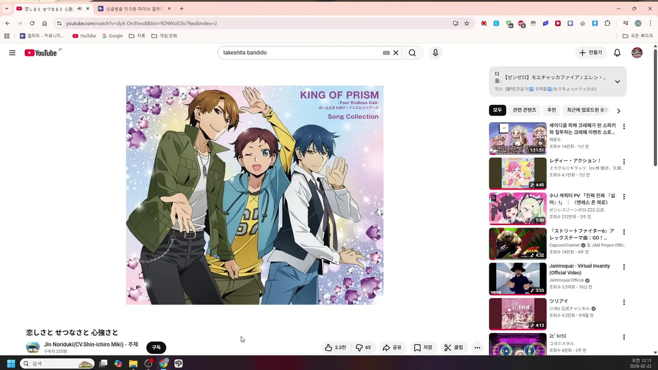Open options for ツリアイ video
This screenshot has height=370, width=658.
click(x=624, y=302)
